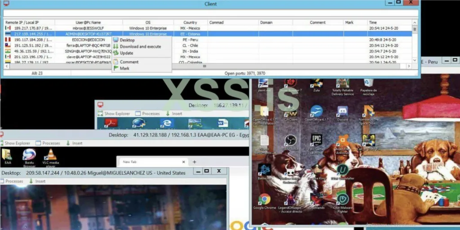Open the EAA folder icon

coord(7,156)
